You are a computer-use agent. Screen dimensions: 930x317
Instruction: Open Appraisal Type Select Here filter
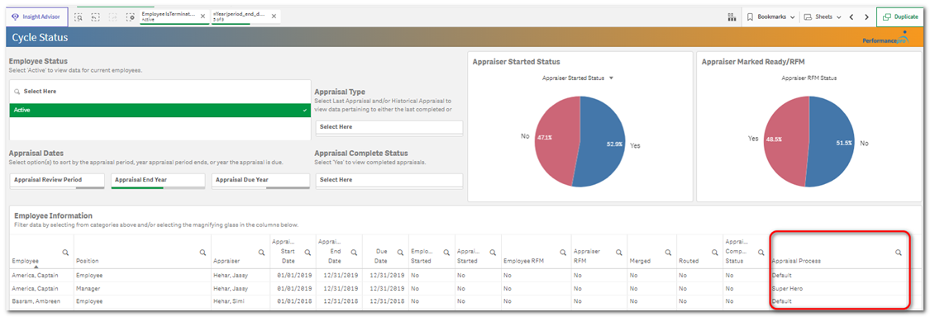(389, 127)
